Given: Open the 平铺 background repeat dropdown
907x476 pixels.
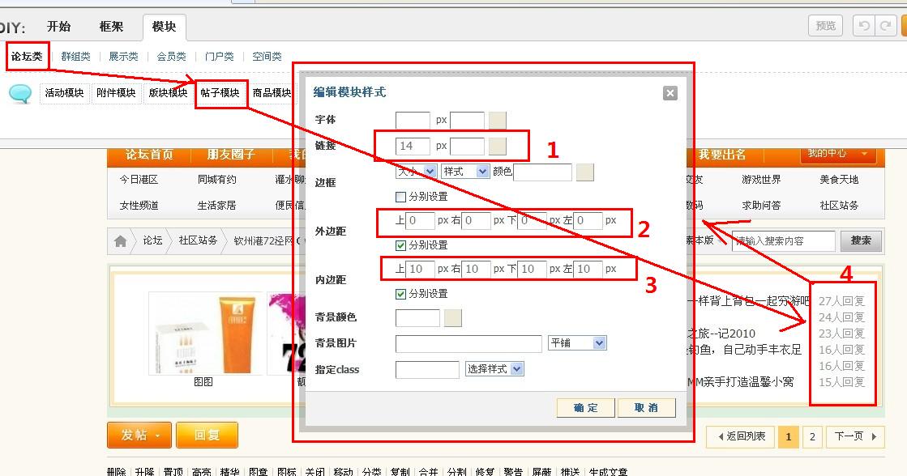Looking at the screenshot, I should click(577, 343).
